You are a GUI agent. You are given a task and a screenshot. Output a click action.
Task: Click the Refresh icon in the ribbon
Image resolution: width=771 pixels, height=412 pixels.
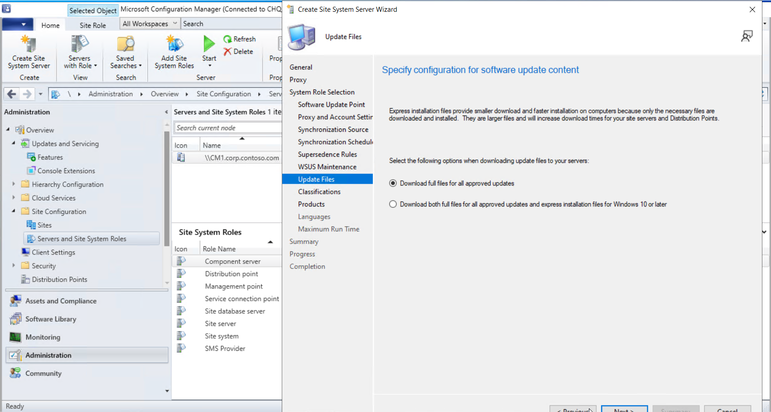click(227, 39)
